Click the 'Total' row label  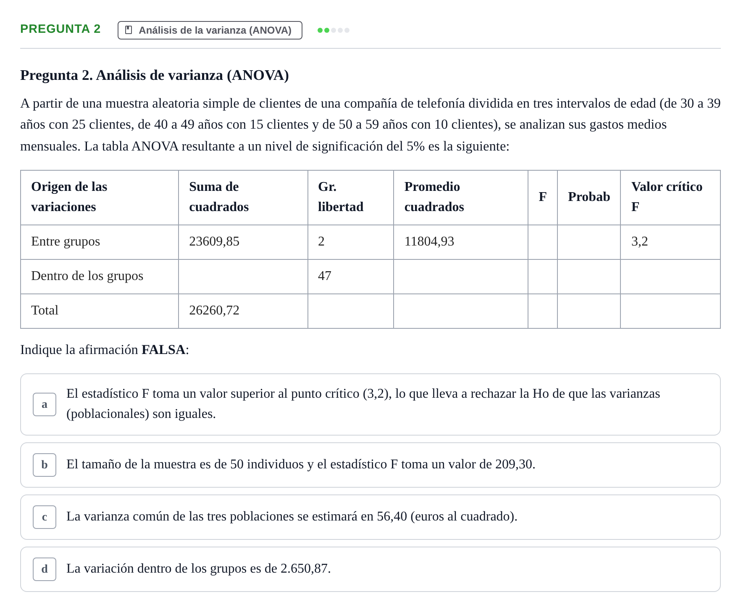[x=45, y=311]
